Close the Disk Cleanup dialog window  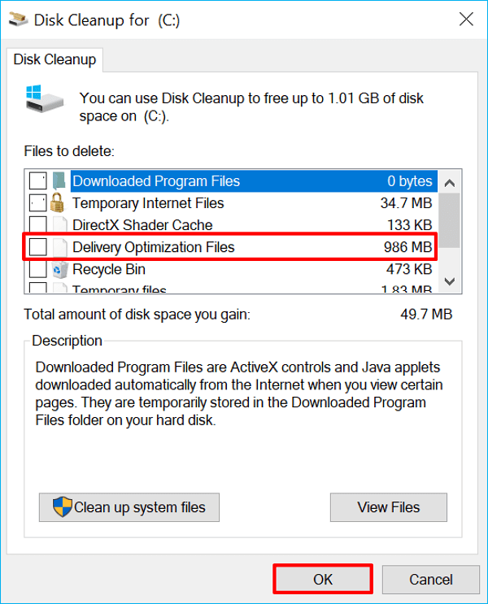point(465,18)
